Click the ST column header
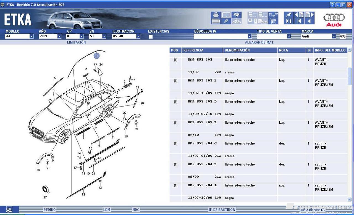Image resolution: width=354 pixels, height=215 pixels. (310, 50)
